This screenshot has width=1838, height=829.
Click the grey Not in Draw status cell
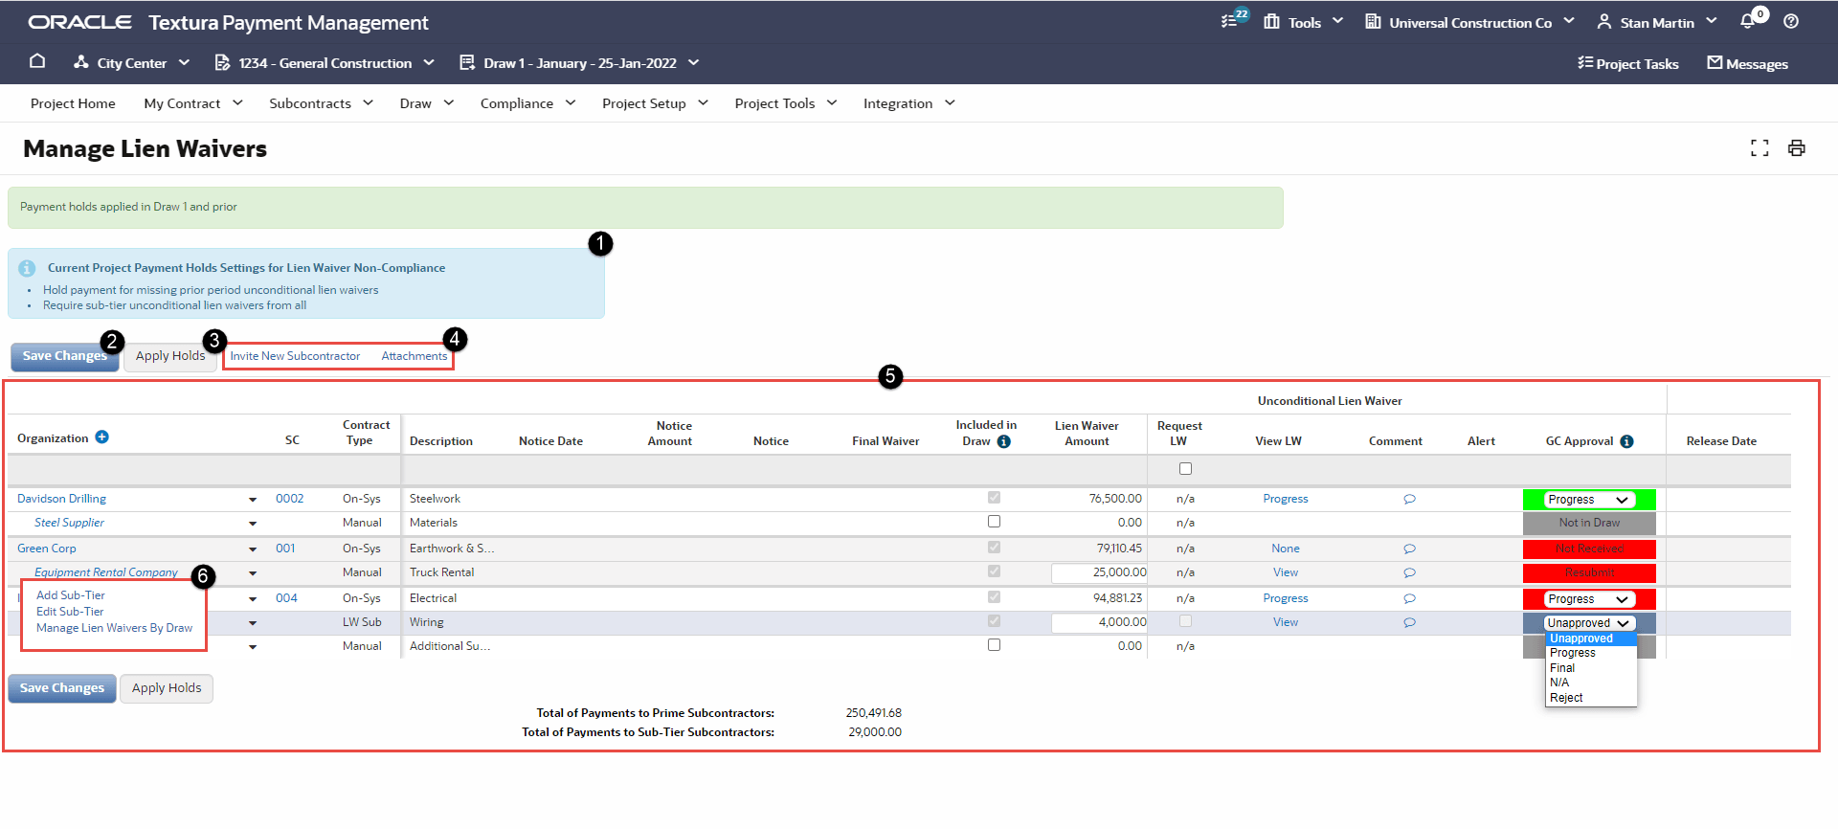(x=1589, y=524)
